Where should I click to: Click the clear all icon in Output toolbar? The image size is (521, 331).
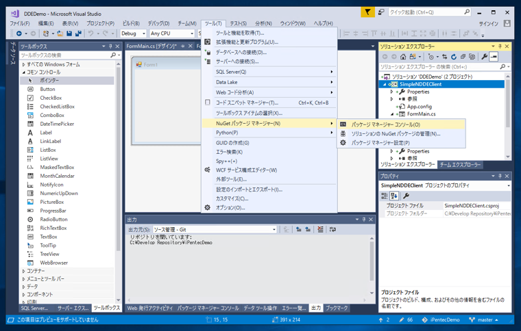[x=320, y=229]
